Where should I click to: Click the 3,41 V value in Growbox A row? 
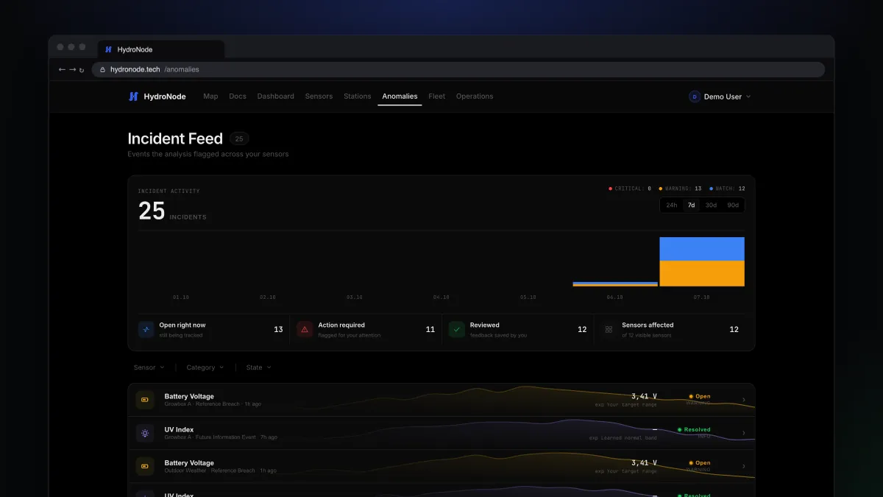coord(644,396)
